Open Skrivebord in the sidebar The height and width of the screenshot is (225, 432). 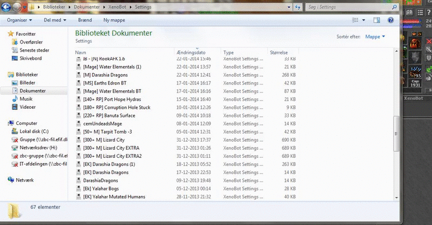pyautogui.click(x=31, y=58)
